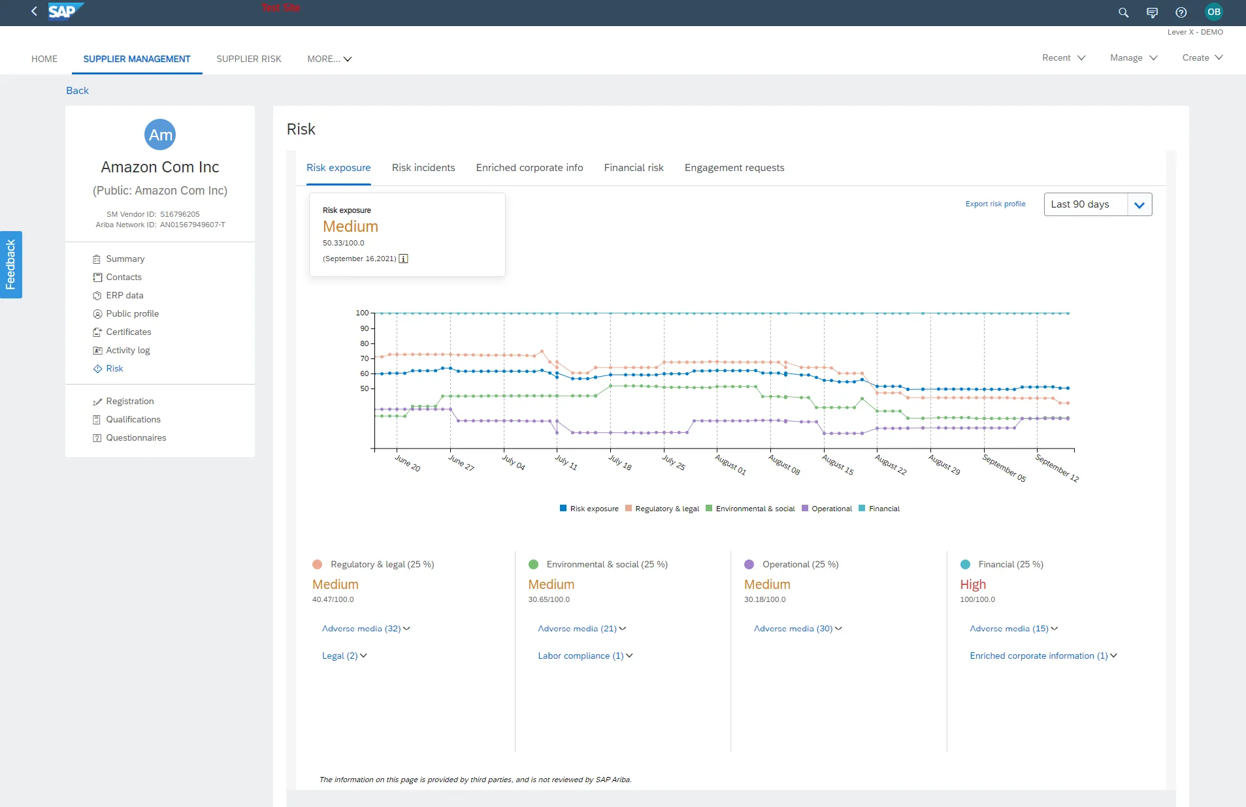Select the Risk exposure tab
1246x807 pixels.
pos(338,168)
